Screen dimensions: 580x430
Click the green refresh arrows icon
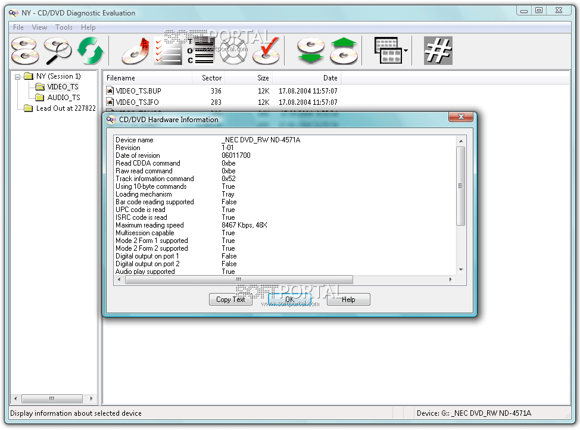pyautogui.click(x=91, y=51)
